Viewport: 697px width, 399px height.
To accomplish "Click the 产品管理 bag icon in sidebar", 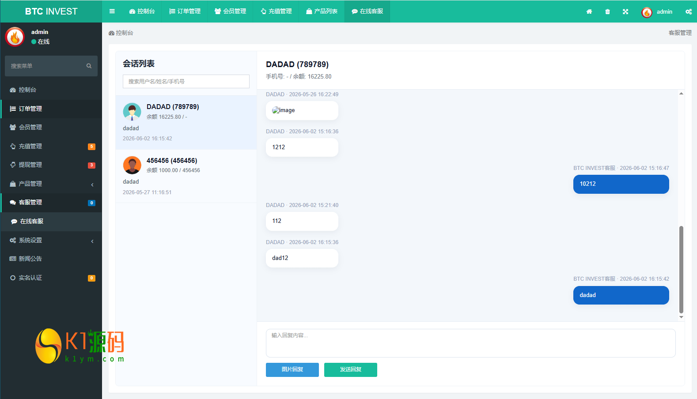I will coord(13,184).
